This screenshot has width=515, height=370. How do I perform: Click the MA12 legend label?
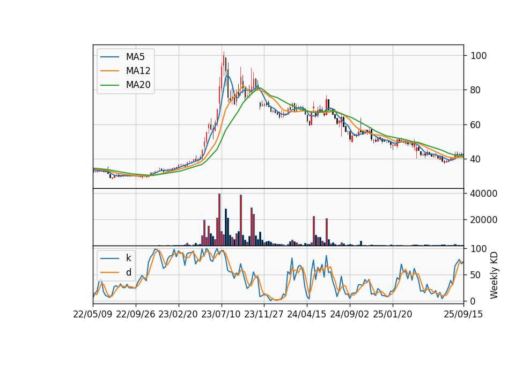point(138,71)
